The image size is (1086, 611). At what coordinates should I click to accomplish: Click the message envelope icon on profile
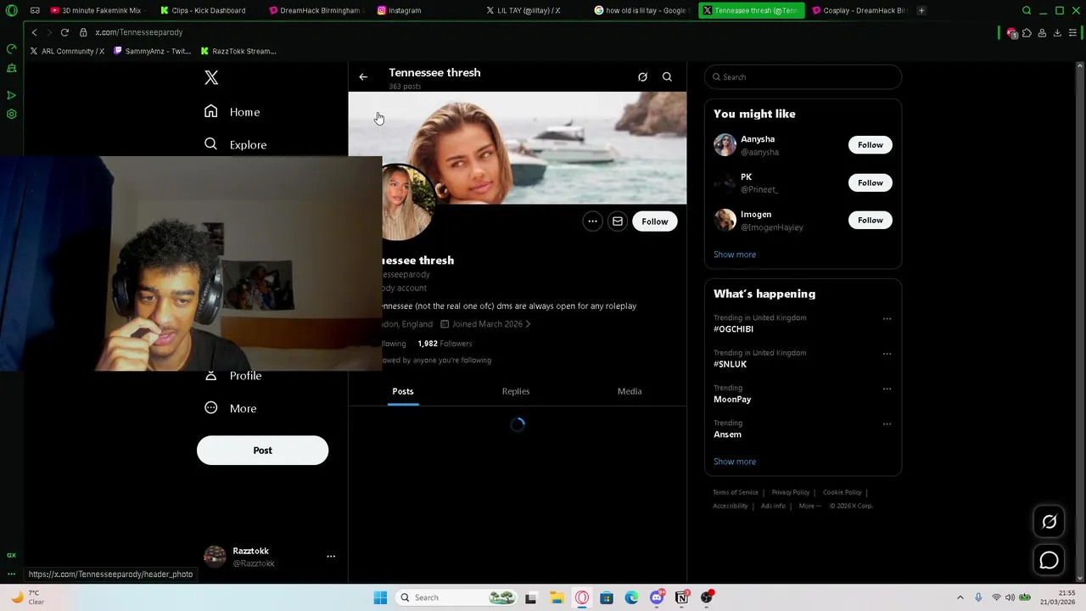point(618,221)
